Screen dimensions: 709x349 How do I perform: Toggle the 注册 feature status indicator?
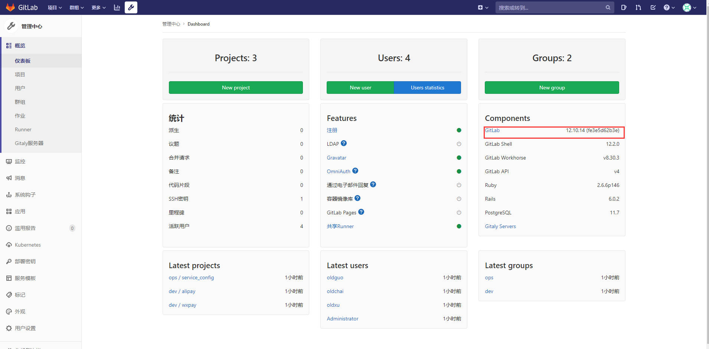[x=459, y=130]
